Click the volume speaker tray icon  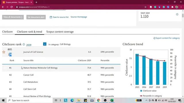pos(166,100)
